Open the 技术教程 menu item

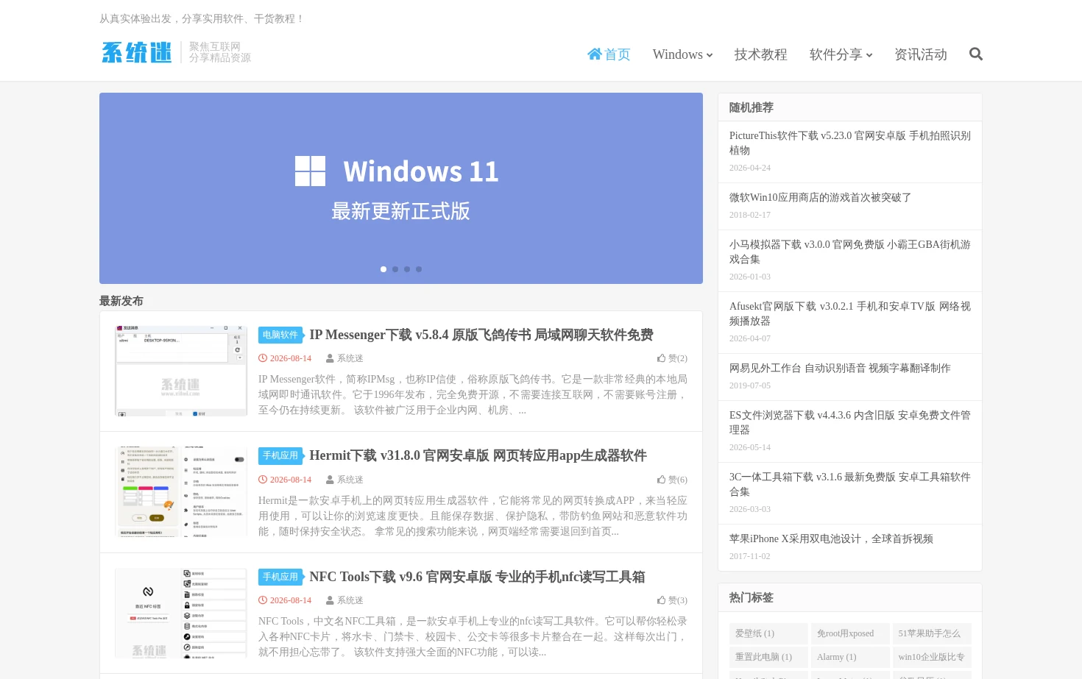[x=760, y=54]
